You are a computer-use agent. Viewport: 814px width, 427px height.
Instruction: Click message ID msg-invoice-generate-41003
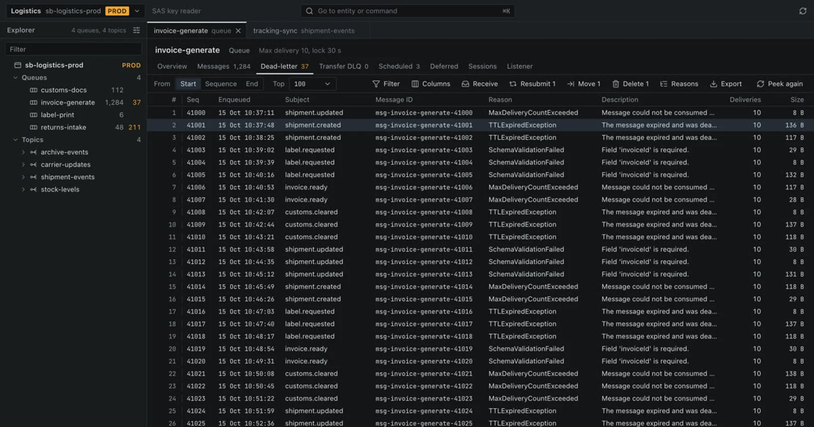424,150
